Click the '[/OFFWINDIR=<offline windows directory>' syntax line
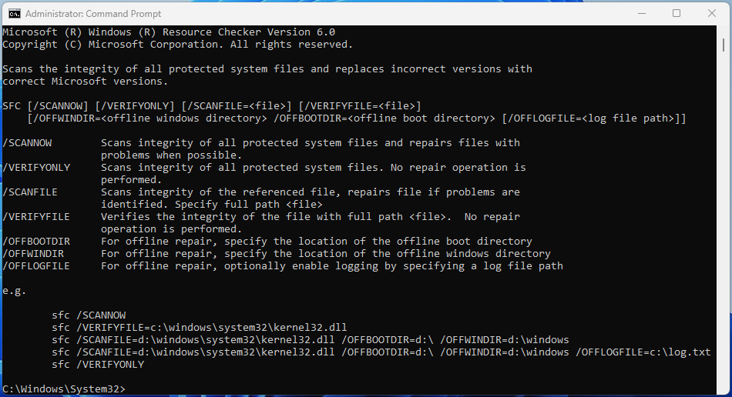732x397 pixels. [357, 118]
